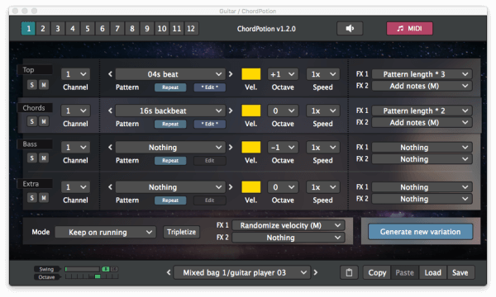Switch to variation slot 1

[x=28, y=29]
